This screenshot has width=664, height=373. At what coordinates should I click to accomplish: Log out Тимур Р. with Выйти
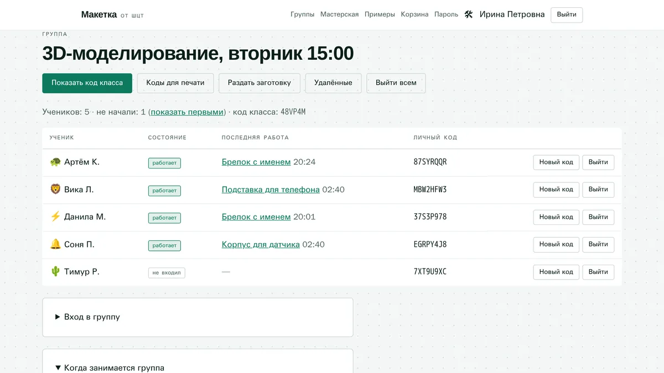click(598, 272)
